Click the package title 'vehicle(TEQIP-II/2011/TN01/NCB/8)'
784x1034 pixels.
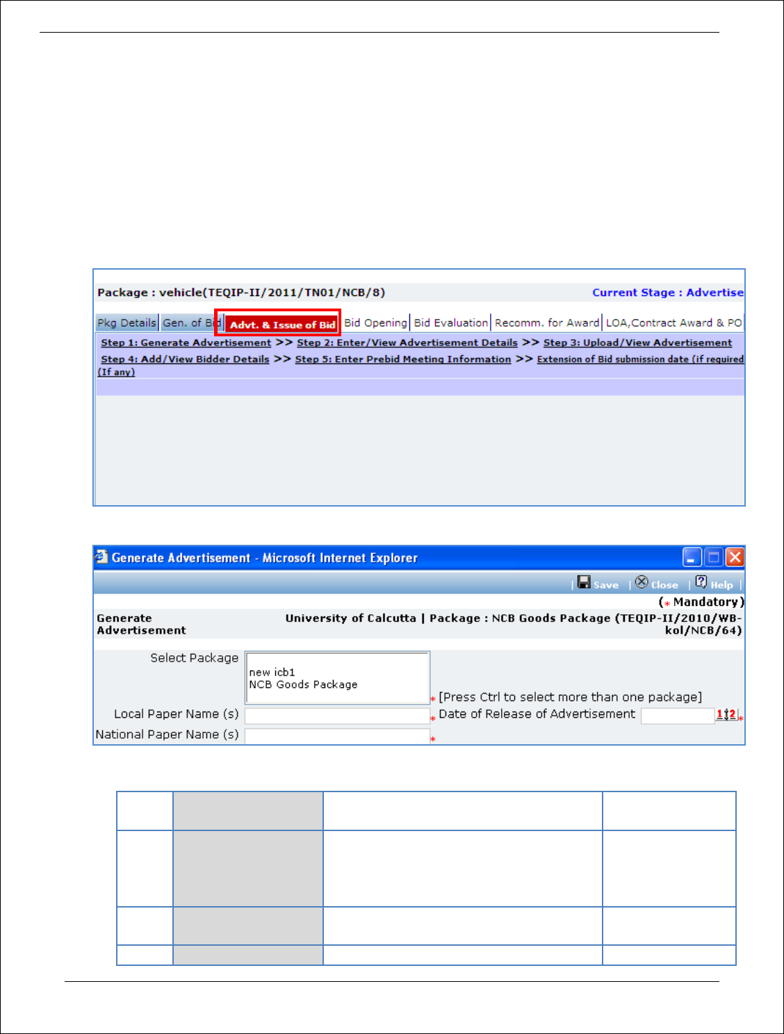(272, 293)
